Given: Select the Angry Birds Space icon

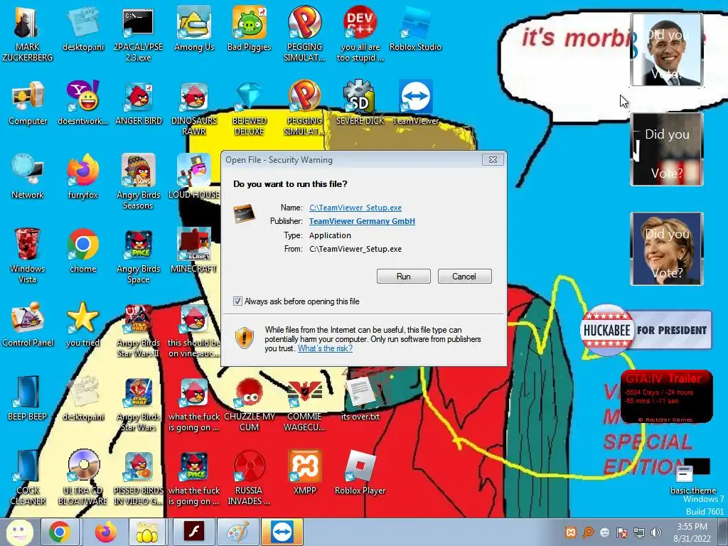Looking at the screenshot, I should click(138, 255).
